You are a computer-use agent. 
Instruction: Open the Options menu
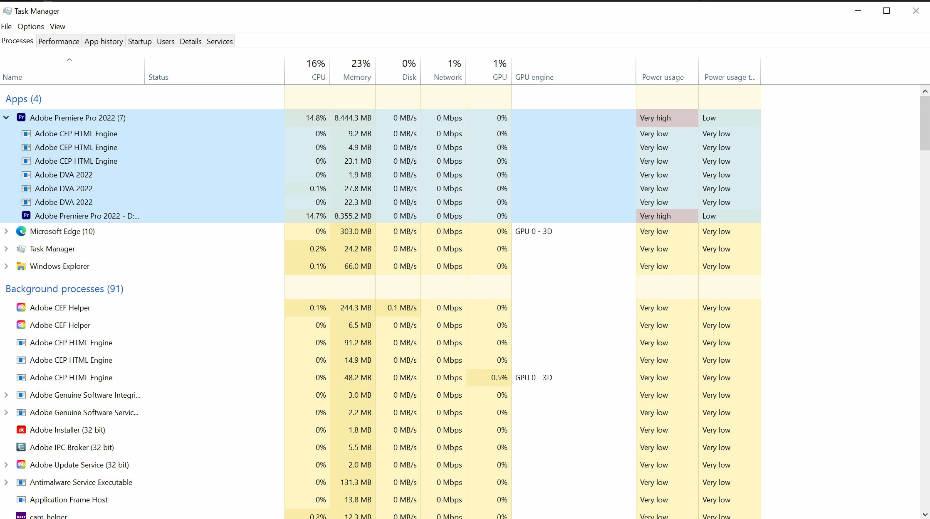30,27
